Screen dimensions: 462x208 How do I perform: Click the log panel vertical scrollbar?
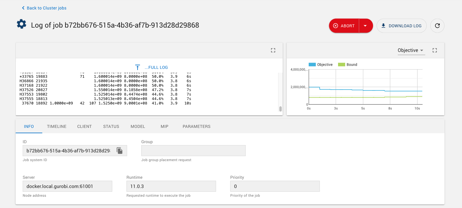click(280, 109)
